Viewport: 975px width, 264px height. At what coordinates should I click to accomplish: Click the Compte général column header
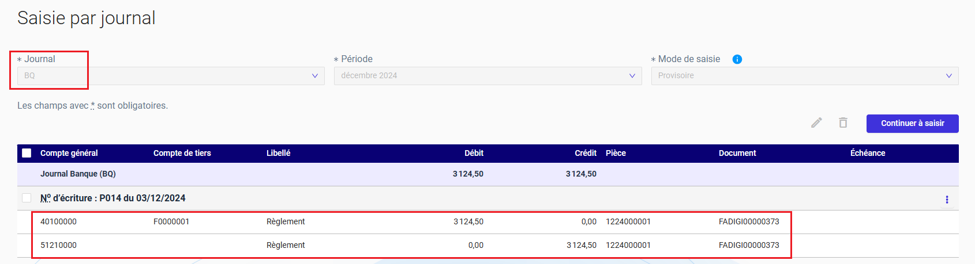69,153
